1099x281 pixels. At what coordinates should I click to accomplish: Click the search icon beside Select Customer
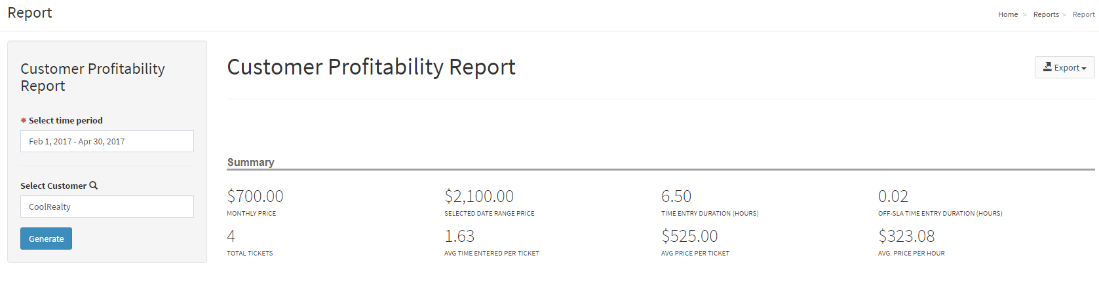(x=93, y=186)
